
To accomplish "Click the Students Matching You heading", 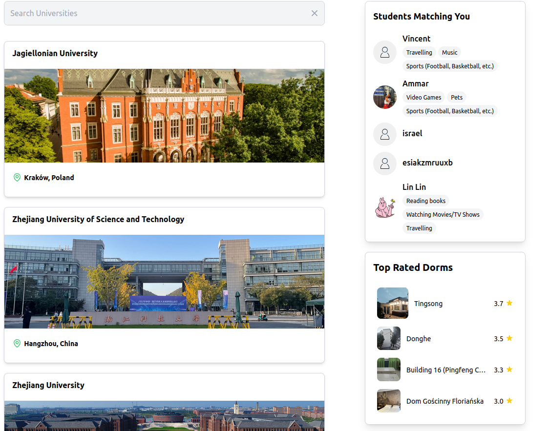I will pyautogui.click(x=422, y=17).
